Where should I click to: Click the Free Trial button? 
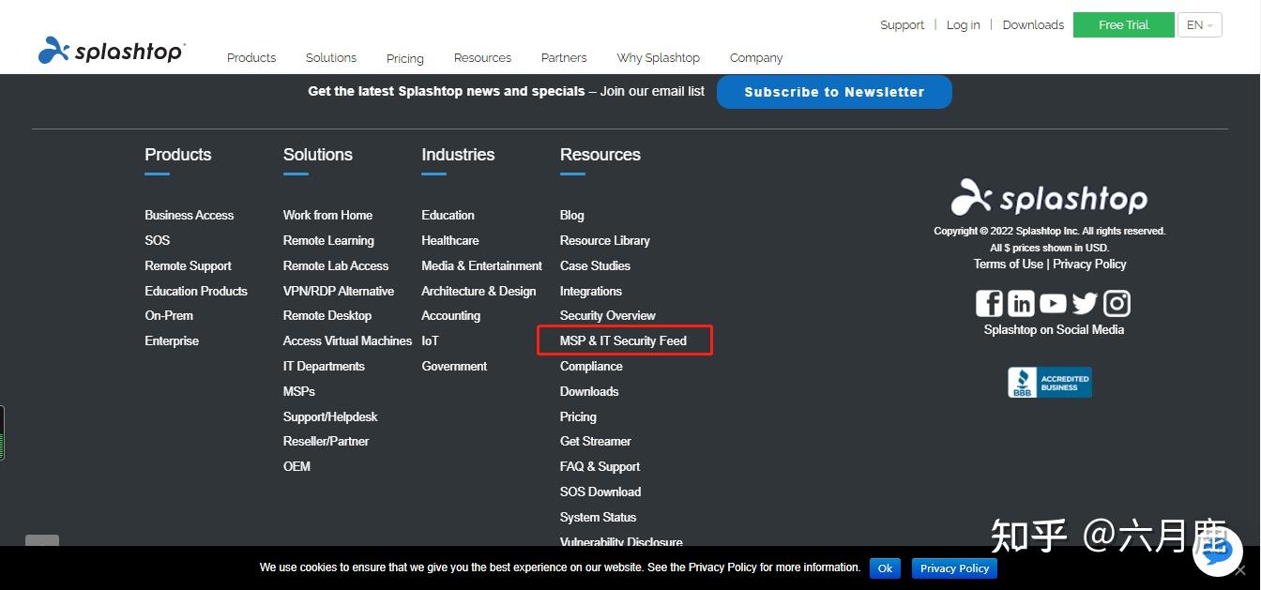click(x=1123, y=25)
